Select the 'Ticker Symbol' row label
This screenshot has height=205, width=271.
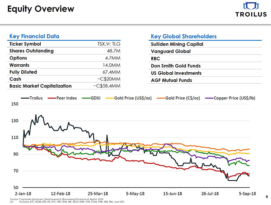pos(25,44)
